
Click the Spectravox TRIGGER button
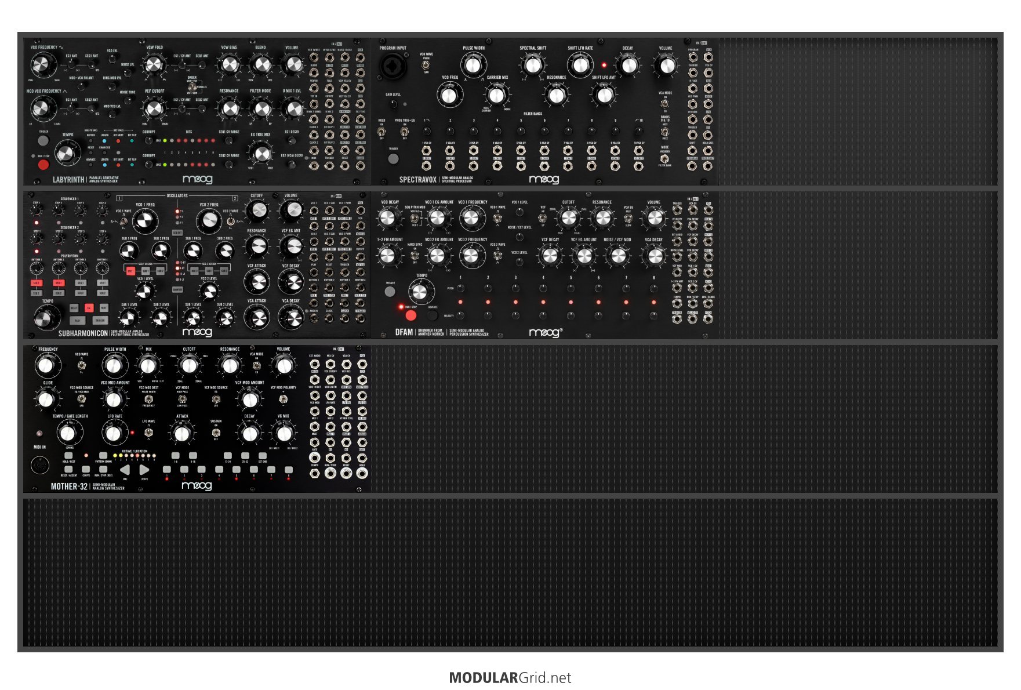(393, 158)
